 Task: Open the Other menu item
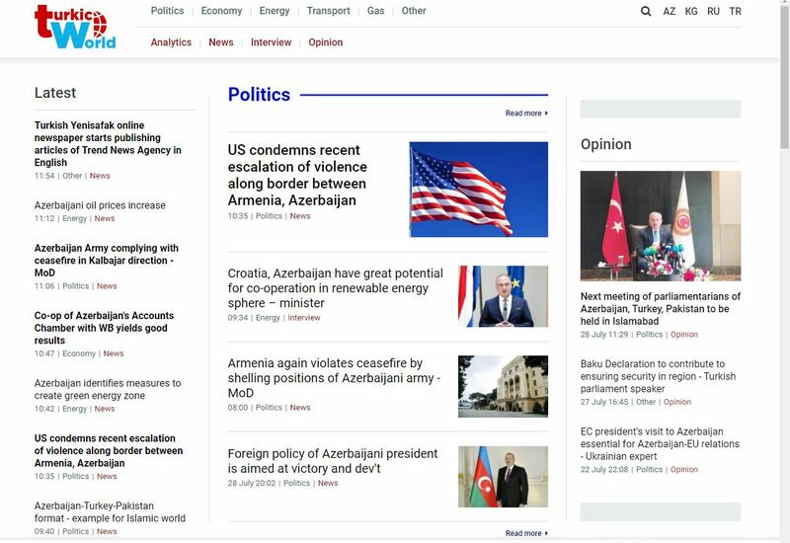(x=414, y=11)
